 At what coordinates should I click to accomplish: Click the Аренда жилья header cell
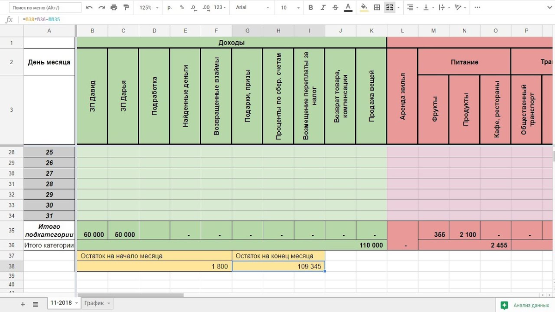click(402, 96)
